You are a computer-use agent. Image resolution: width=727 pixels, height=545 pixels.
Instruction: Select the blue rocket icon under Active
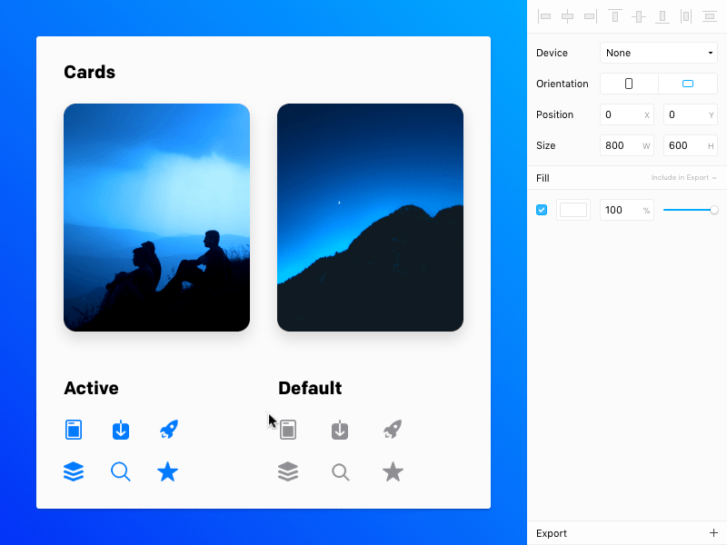(168, 429)
